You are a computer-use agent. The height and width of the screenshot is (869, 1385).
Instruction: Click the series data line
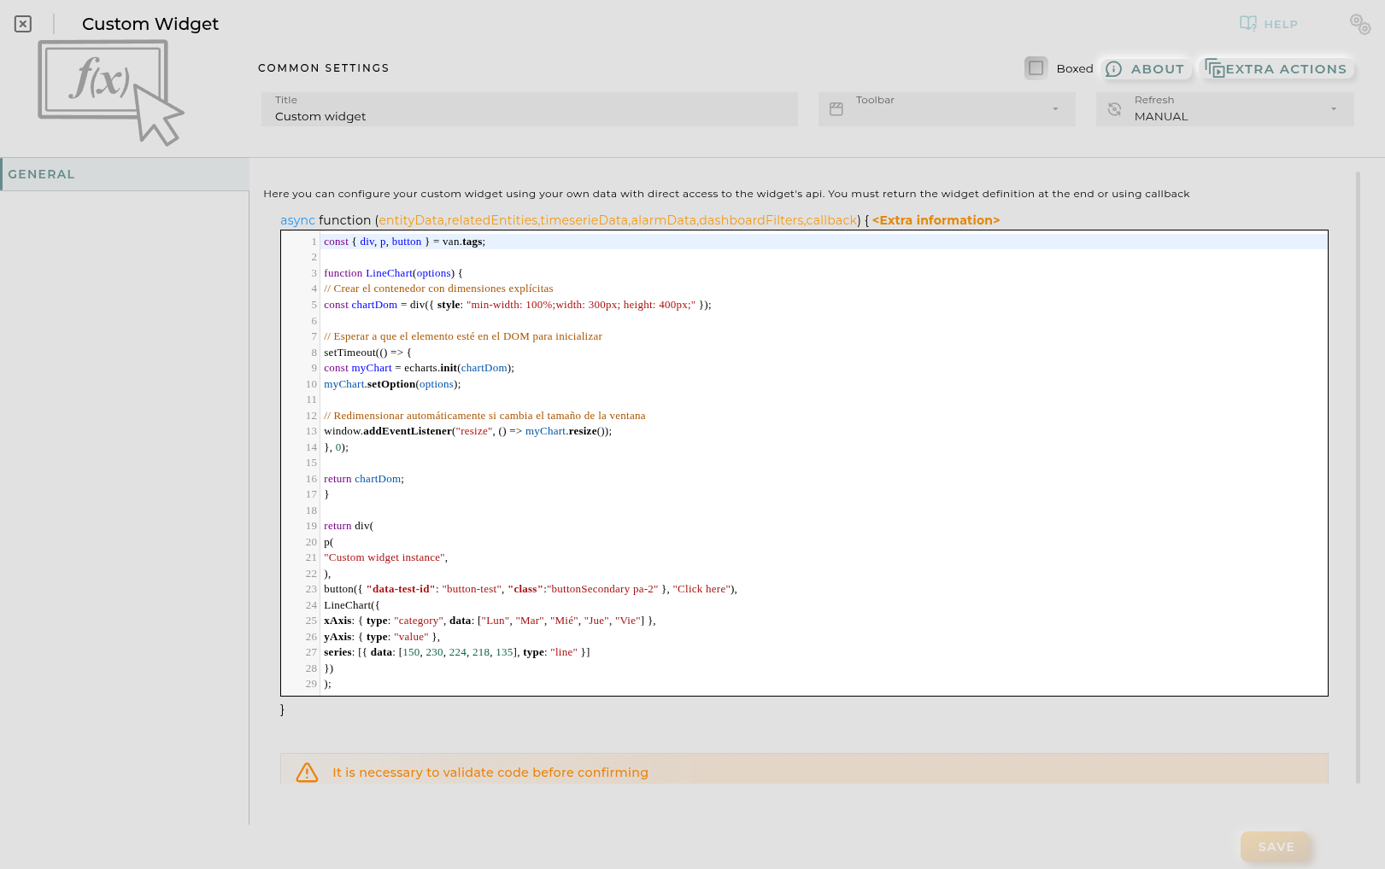(x=457, y=652)
